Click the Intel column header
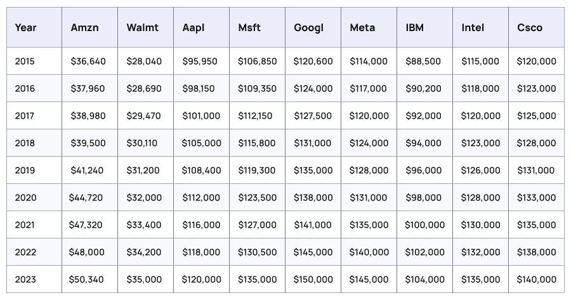 (473, 28)
